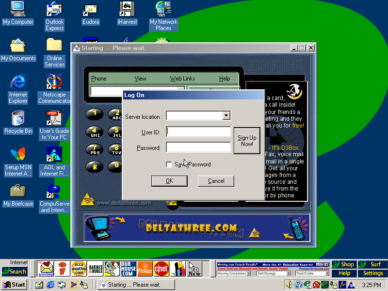Click the User ID input field
Image resolution: width=388 pixels, height=291 pixels.
(x=198, y=132)
